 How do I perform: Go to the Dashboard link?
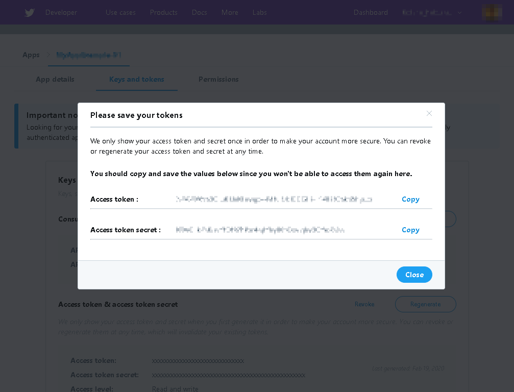[371, 12]
